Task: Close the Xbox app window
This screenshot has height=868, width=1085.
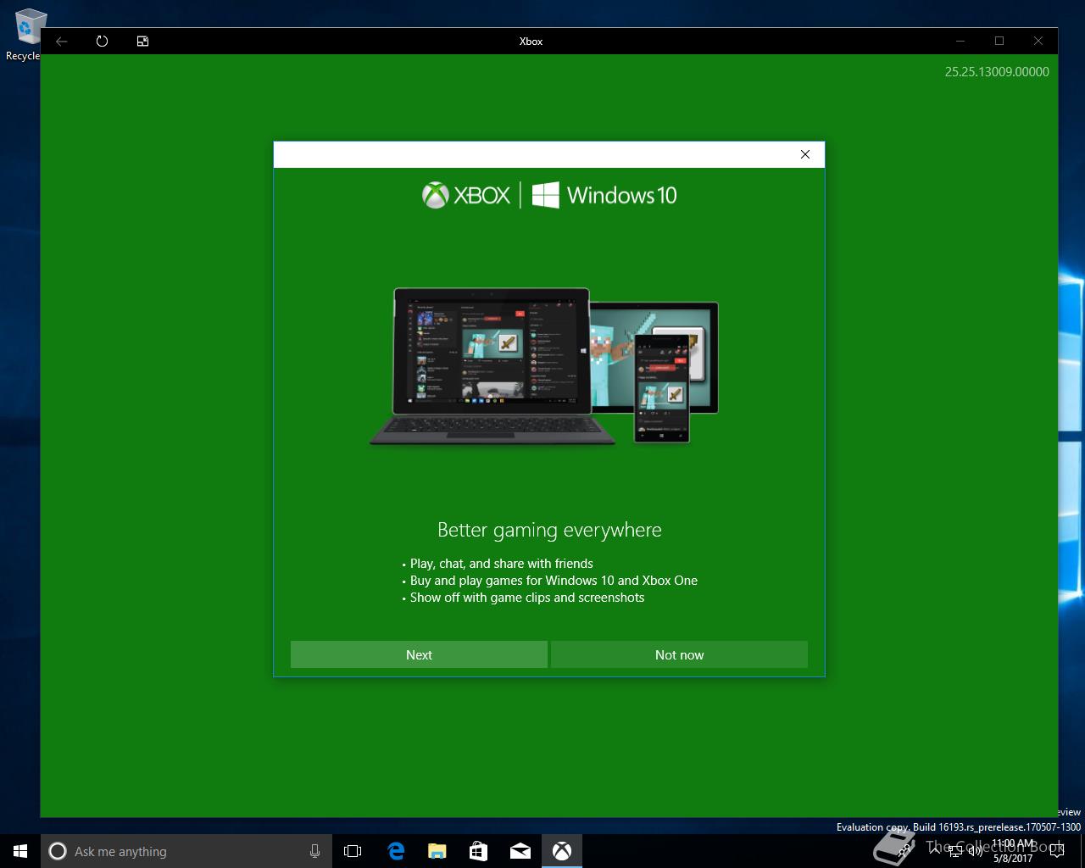Action: pos(1038,41)
